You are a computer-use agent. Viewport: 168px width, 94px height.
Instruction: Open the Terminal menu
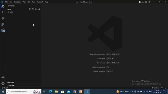[40, 2]
